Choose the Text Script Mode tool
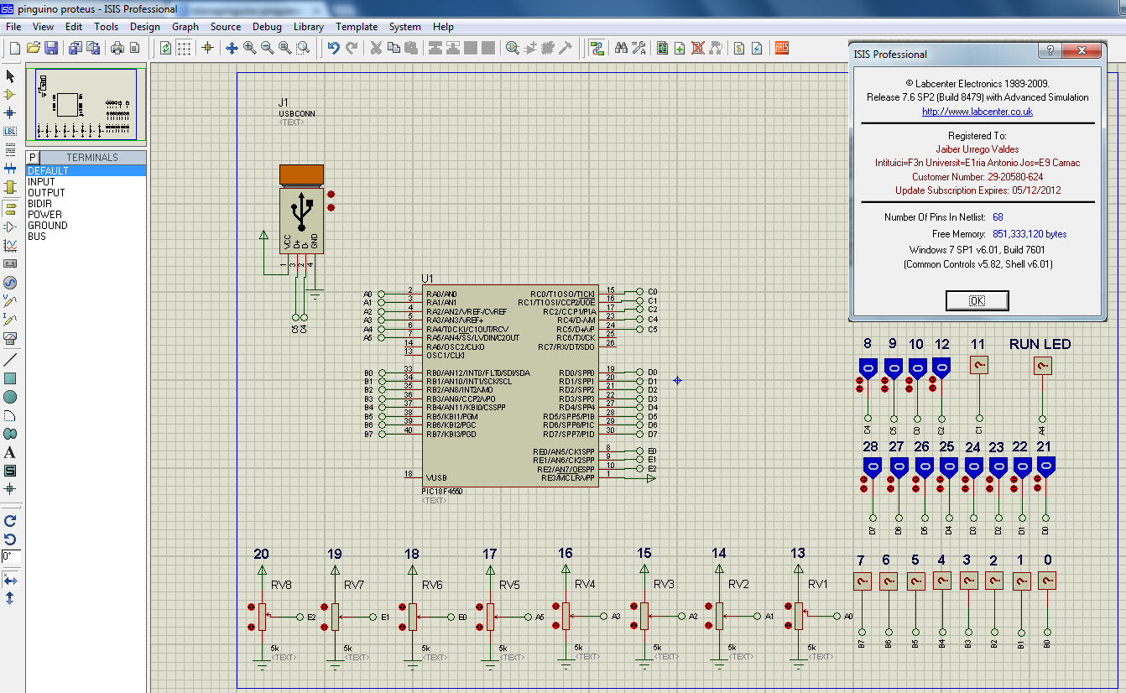Viewport: 1126px width, 693px height. coord(10,149)
